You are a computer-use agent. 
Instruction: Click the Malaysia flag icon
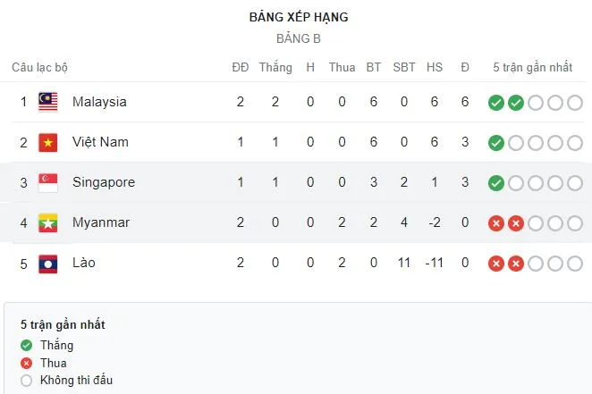pyautogui.click(x=48, y=102)
